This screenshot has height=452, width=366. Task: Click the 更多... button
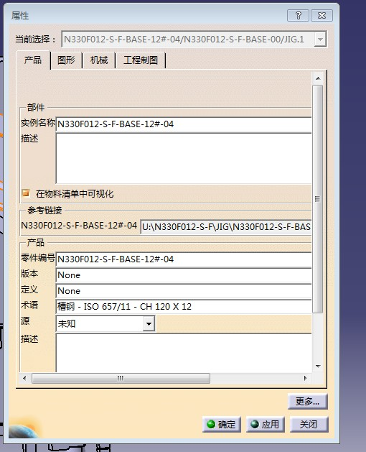[308, 401]
